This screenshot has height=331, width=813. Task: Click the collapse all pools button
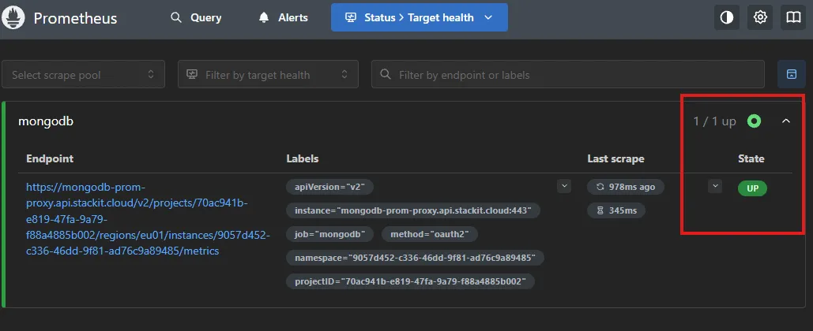point(791,74)
